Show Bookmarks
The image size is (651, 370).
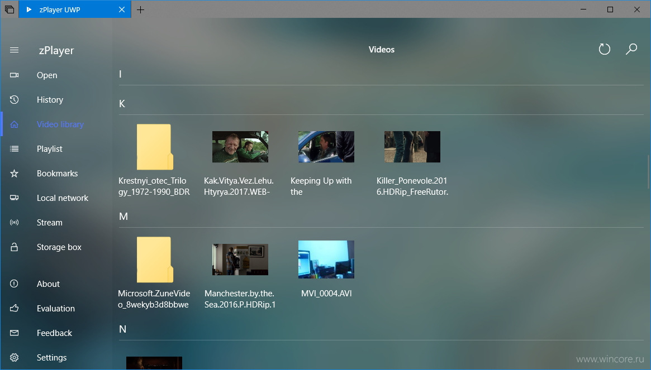(58, 174)
